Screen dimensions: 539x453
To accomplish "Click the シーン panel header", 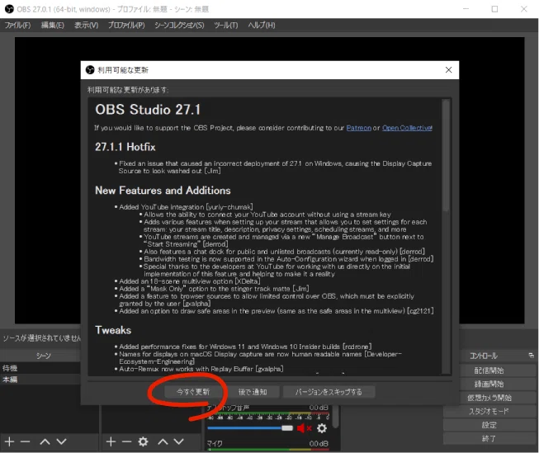I will point(44,356).
